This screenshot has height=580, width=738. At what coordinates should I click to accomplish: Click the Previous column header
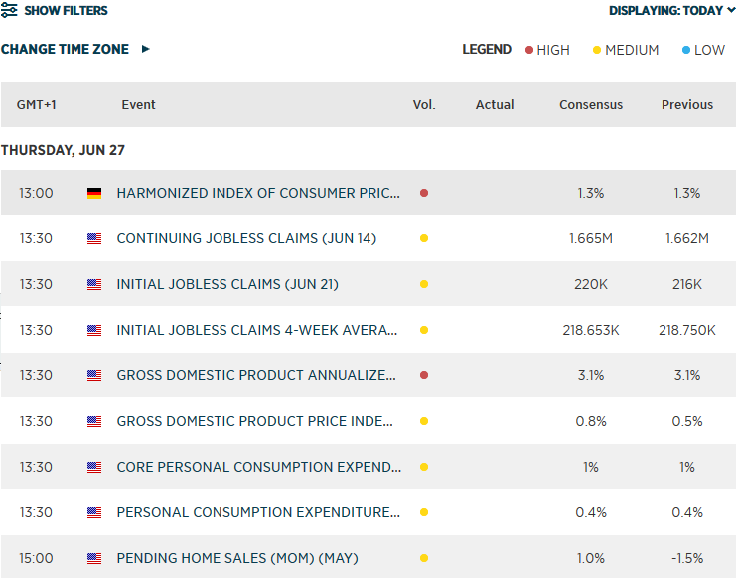(x=687, y=105)
